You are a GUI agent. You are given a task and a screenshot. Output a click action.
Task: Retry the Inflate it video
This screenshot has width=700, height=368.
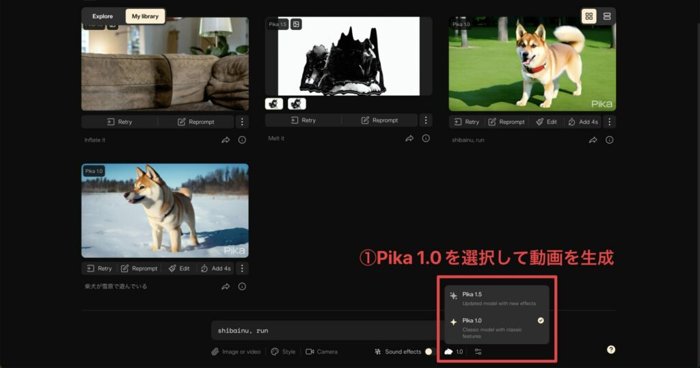[120, 122]
